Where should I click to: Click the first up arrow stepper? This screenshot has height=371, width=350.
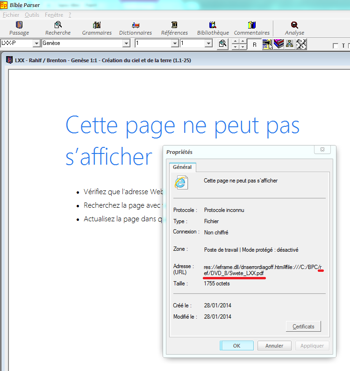point(235,42)
